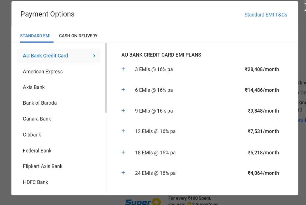The height and width of the screenshot is (205, 306).
Task: Click the '9 EMIs @ 16% pa' text
Action: tap(154, 111)
